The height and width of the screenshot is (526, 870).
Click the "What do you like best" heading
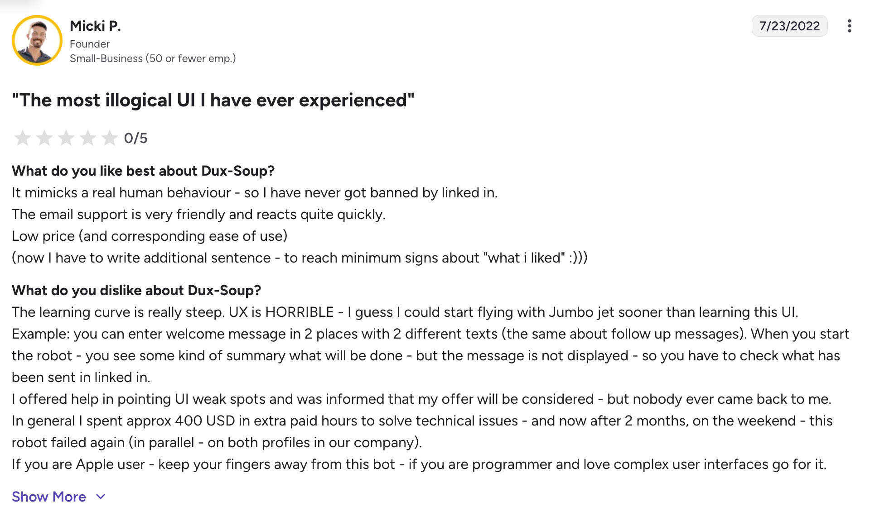143,171
